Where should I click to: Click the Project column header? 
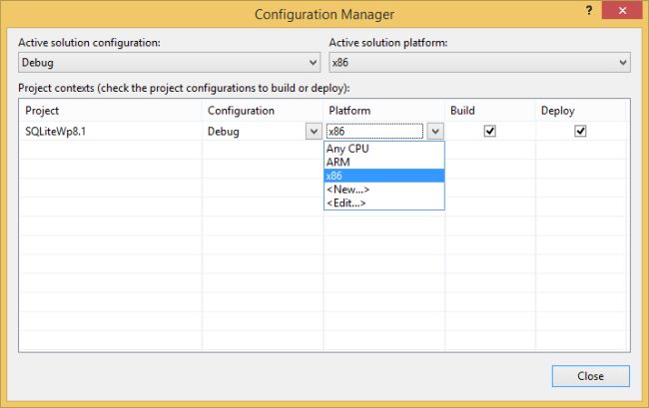pyautogui.click(x=110, y=110)
